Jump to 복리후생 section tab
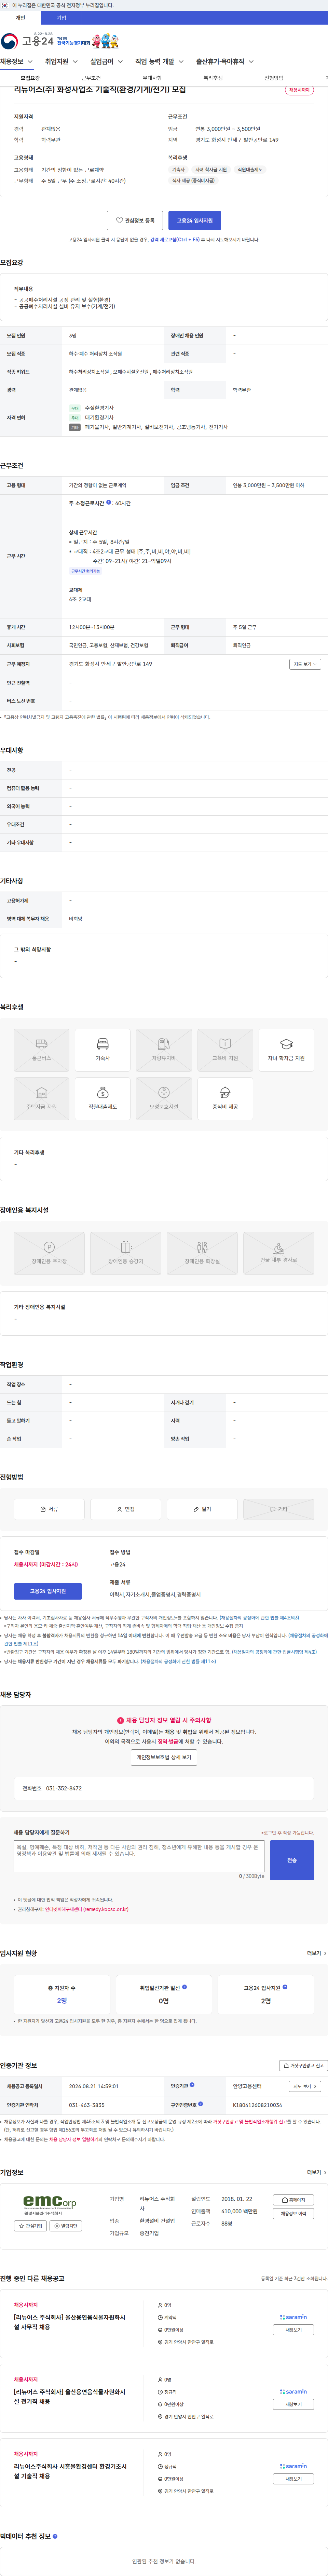Screen dimensions: 328x2576 pos(213,78)
